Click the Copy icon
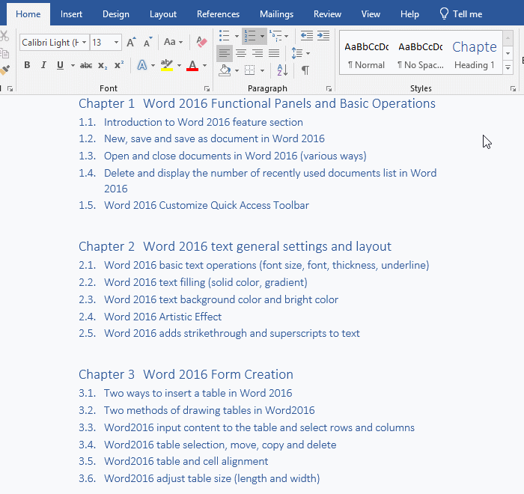Viewport: 524px width, 494px height. coord(4,53)
